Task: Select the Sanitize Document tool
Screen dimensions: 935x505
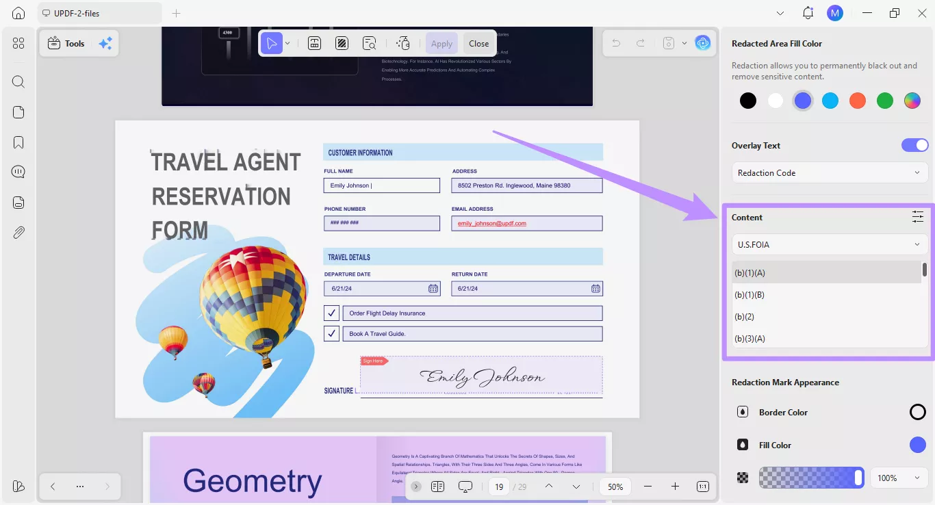Action: coord(403,43)
